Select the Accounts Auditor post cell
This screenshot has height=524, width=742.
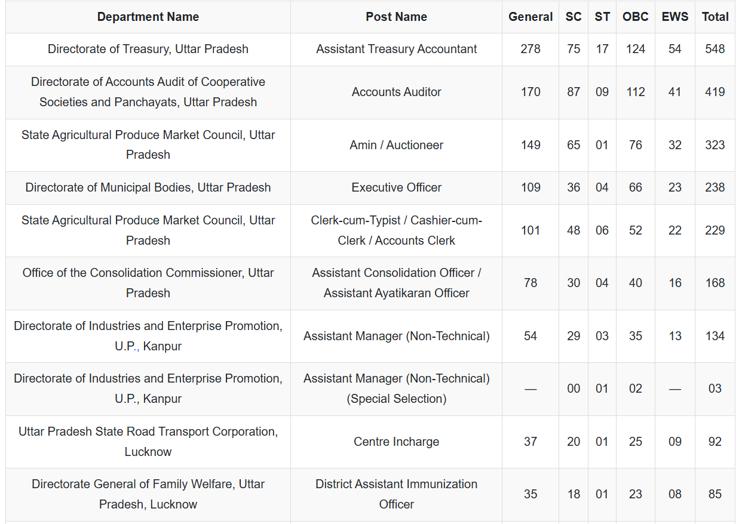point(396,92)
